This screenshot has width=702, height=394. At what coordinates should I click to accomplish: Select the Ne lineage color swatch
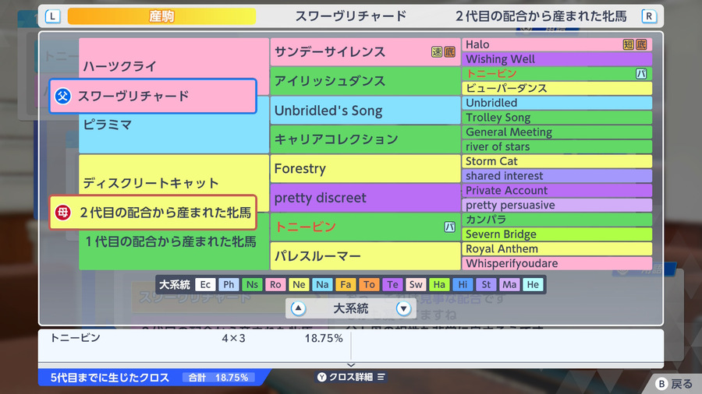[299, 284]
